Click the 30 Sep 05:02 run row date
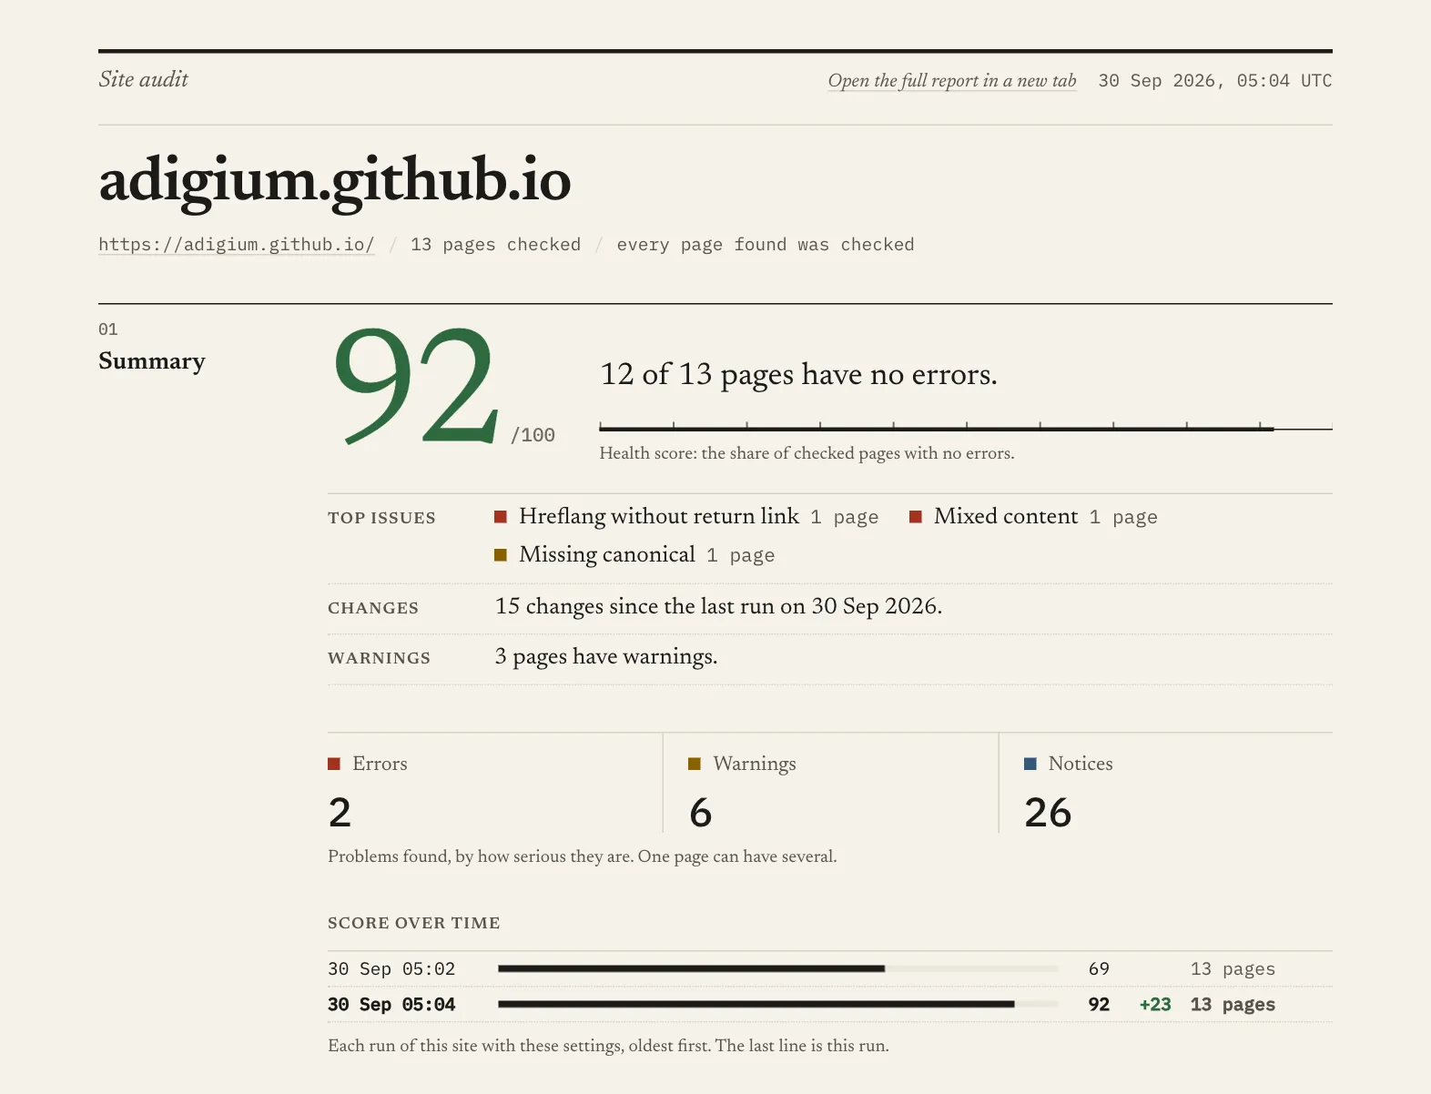Viewport: 1431px width, 1094px height. [x=391, y=969]
